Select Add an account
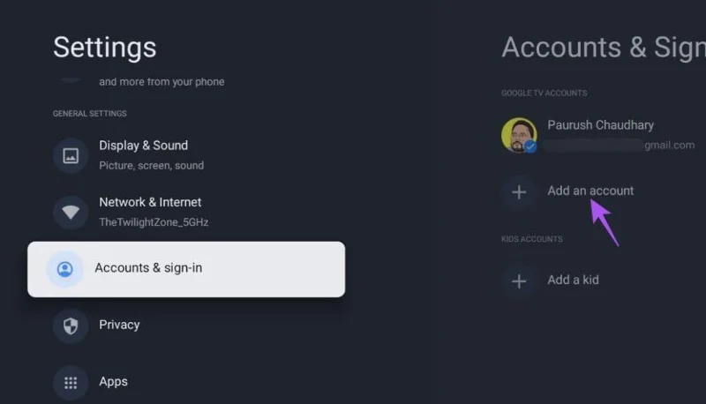 click(590, 191)
